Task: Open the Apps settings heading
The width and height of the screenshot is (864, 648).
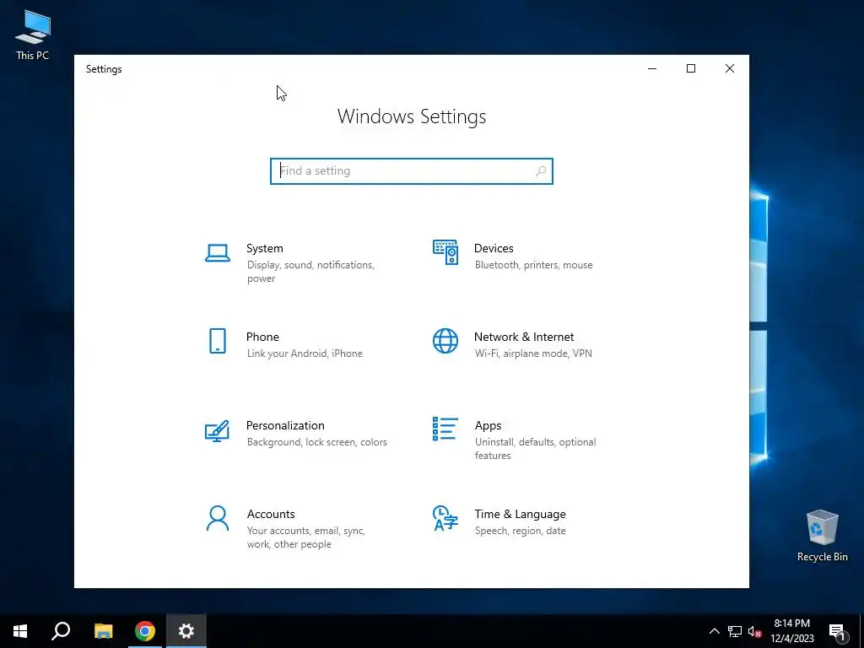Action: click(489, 425)
